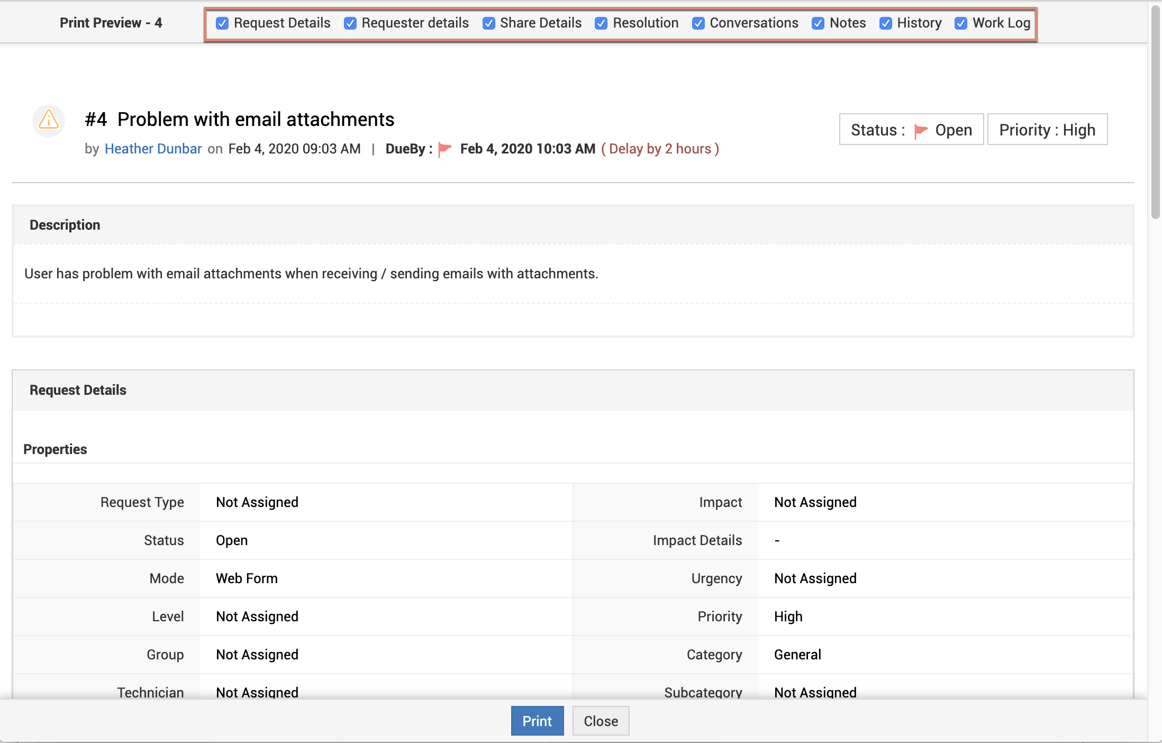Toggle the Share Details checkbox
Screen dimensions: 1162x743
point(489,23)
